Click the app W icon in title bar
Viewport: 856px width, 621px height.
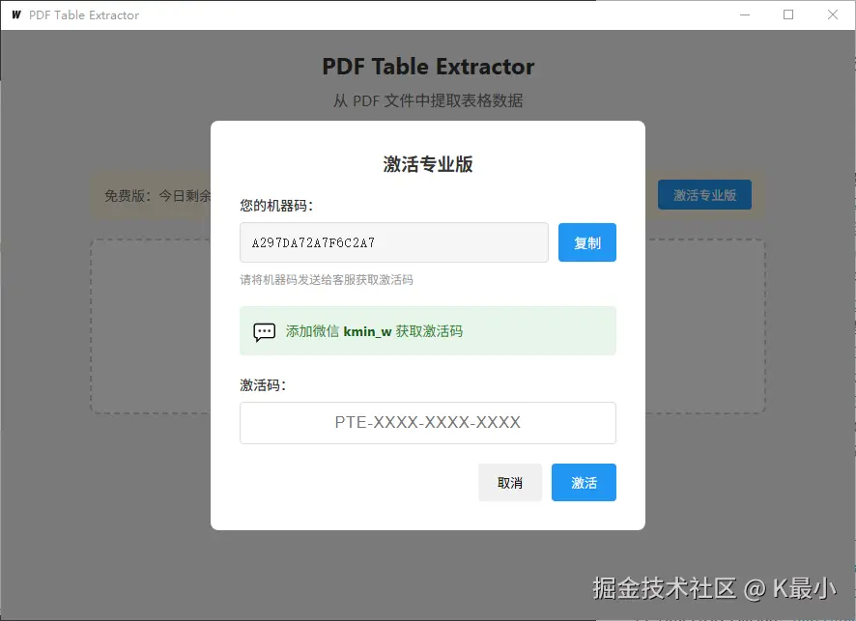tap(16, 14)
